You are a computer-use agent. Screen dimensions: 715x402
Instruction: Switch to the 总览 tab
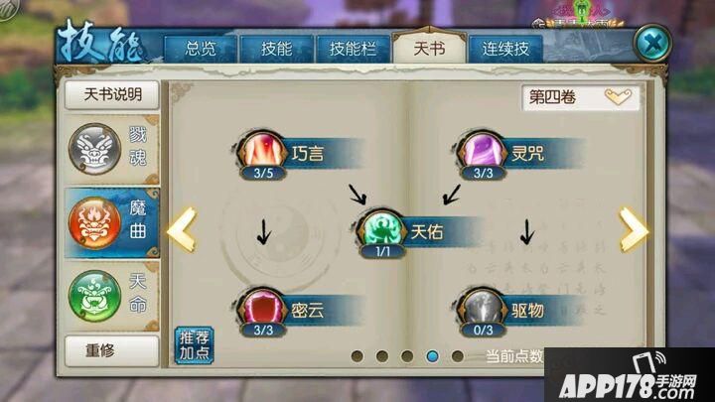coord(201,49)
